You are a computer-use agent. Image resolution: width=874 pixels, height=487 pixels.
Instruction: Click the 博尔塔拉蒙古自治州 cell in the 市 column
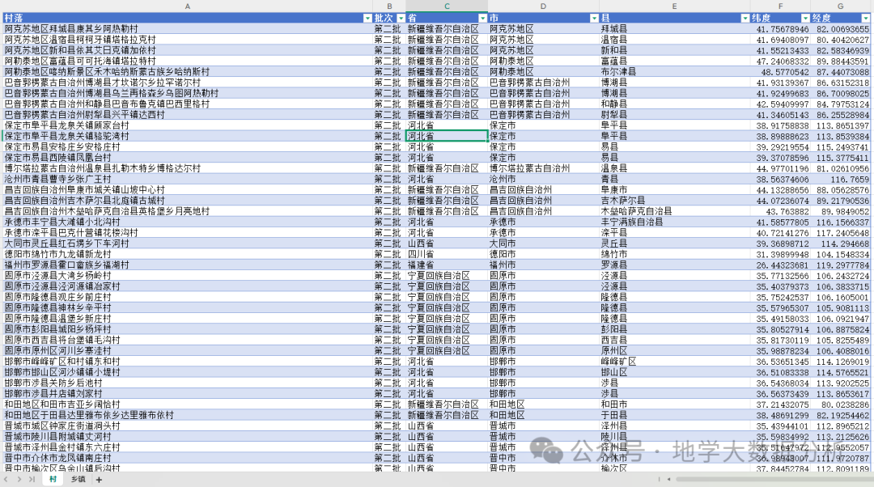pyautogui.click(x=544, y=168)
